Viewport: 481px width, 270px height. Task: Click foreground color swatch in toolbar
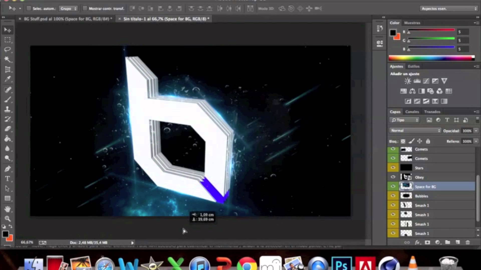point(5,234)
